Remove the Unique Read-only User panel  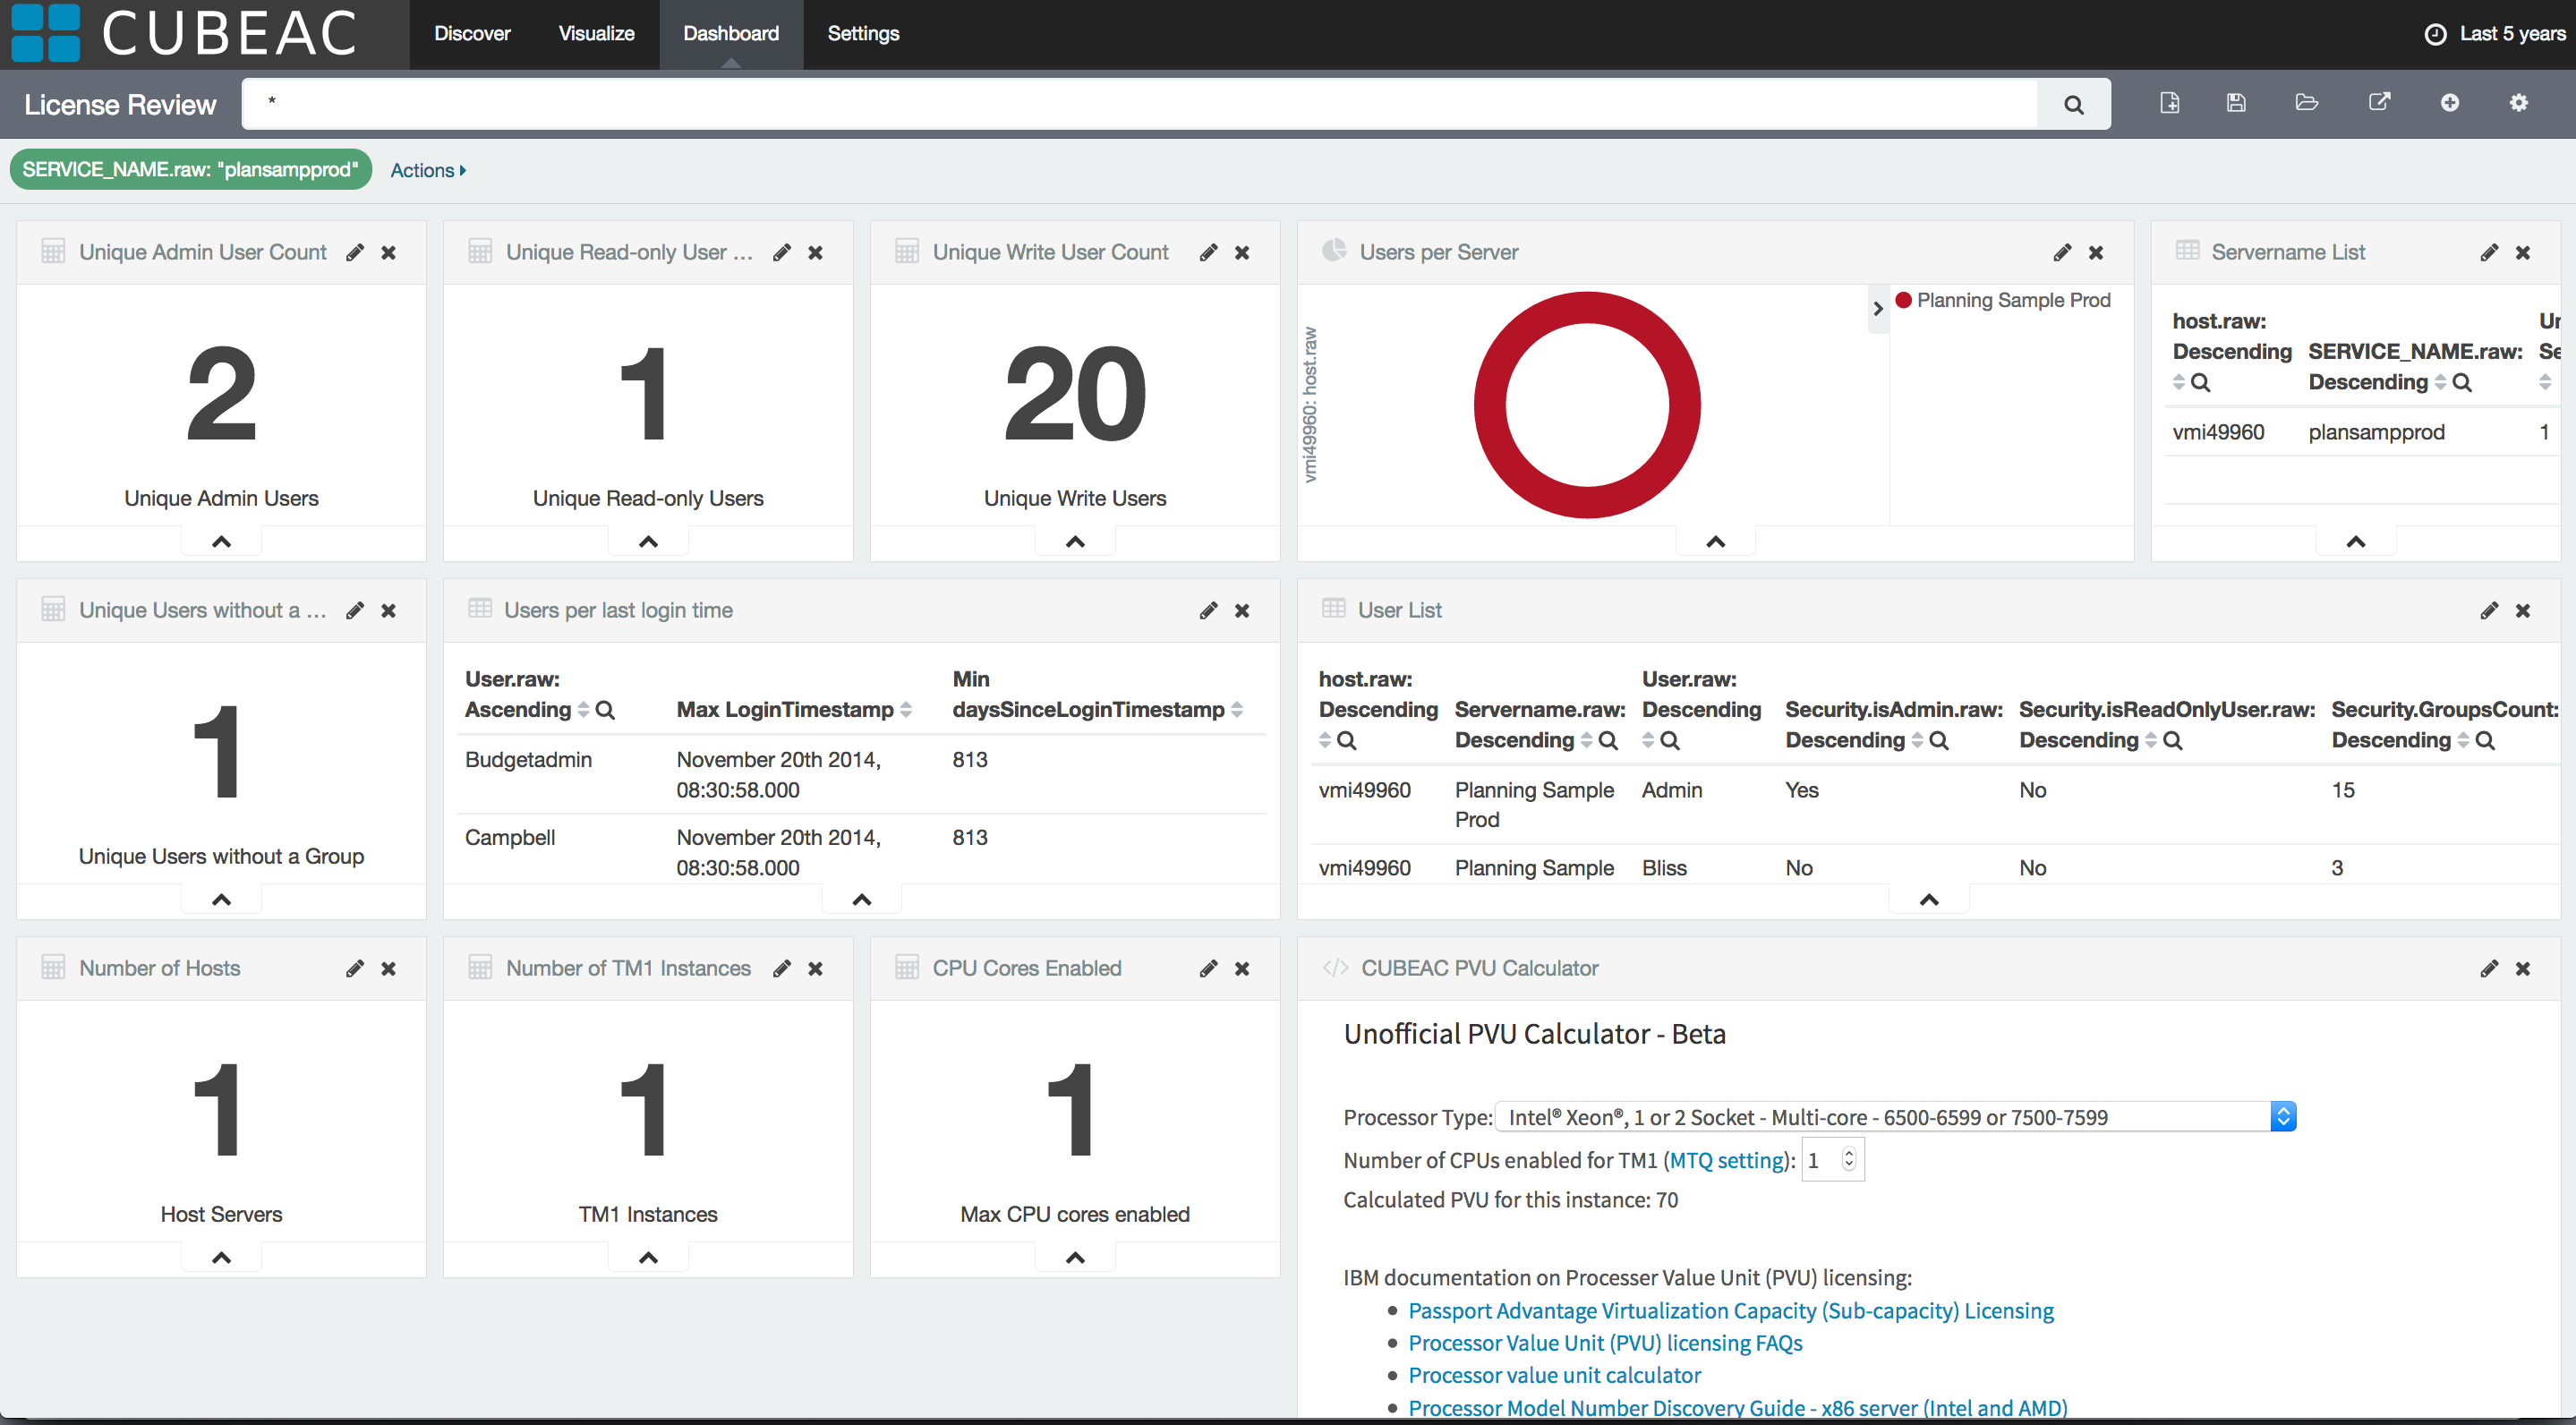coord(815,253)
